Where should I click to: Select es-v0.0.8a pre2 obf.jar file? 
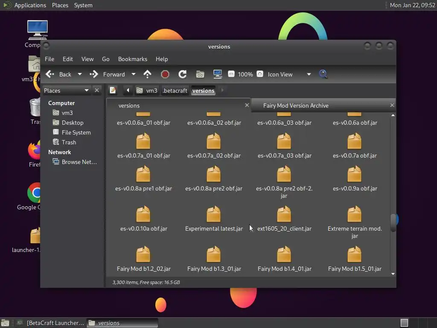point(214,179)
